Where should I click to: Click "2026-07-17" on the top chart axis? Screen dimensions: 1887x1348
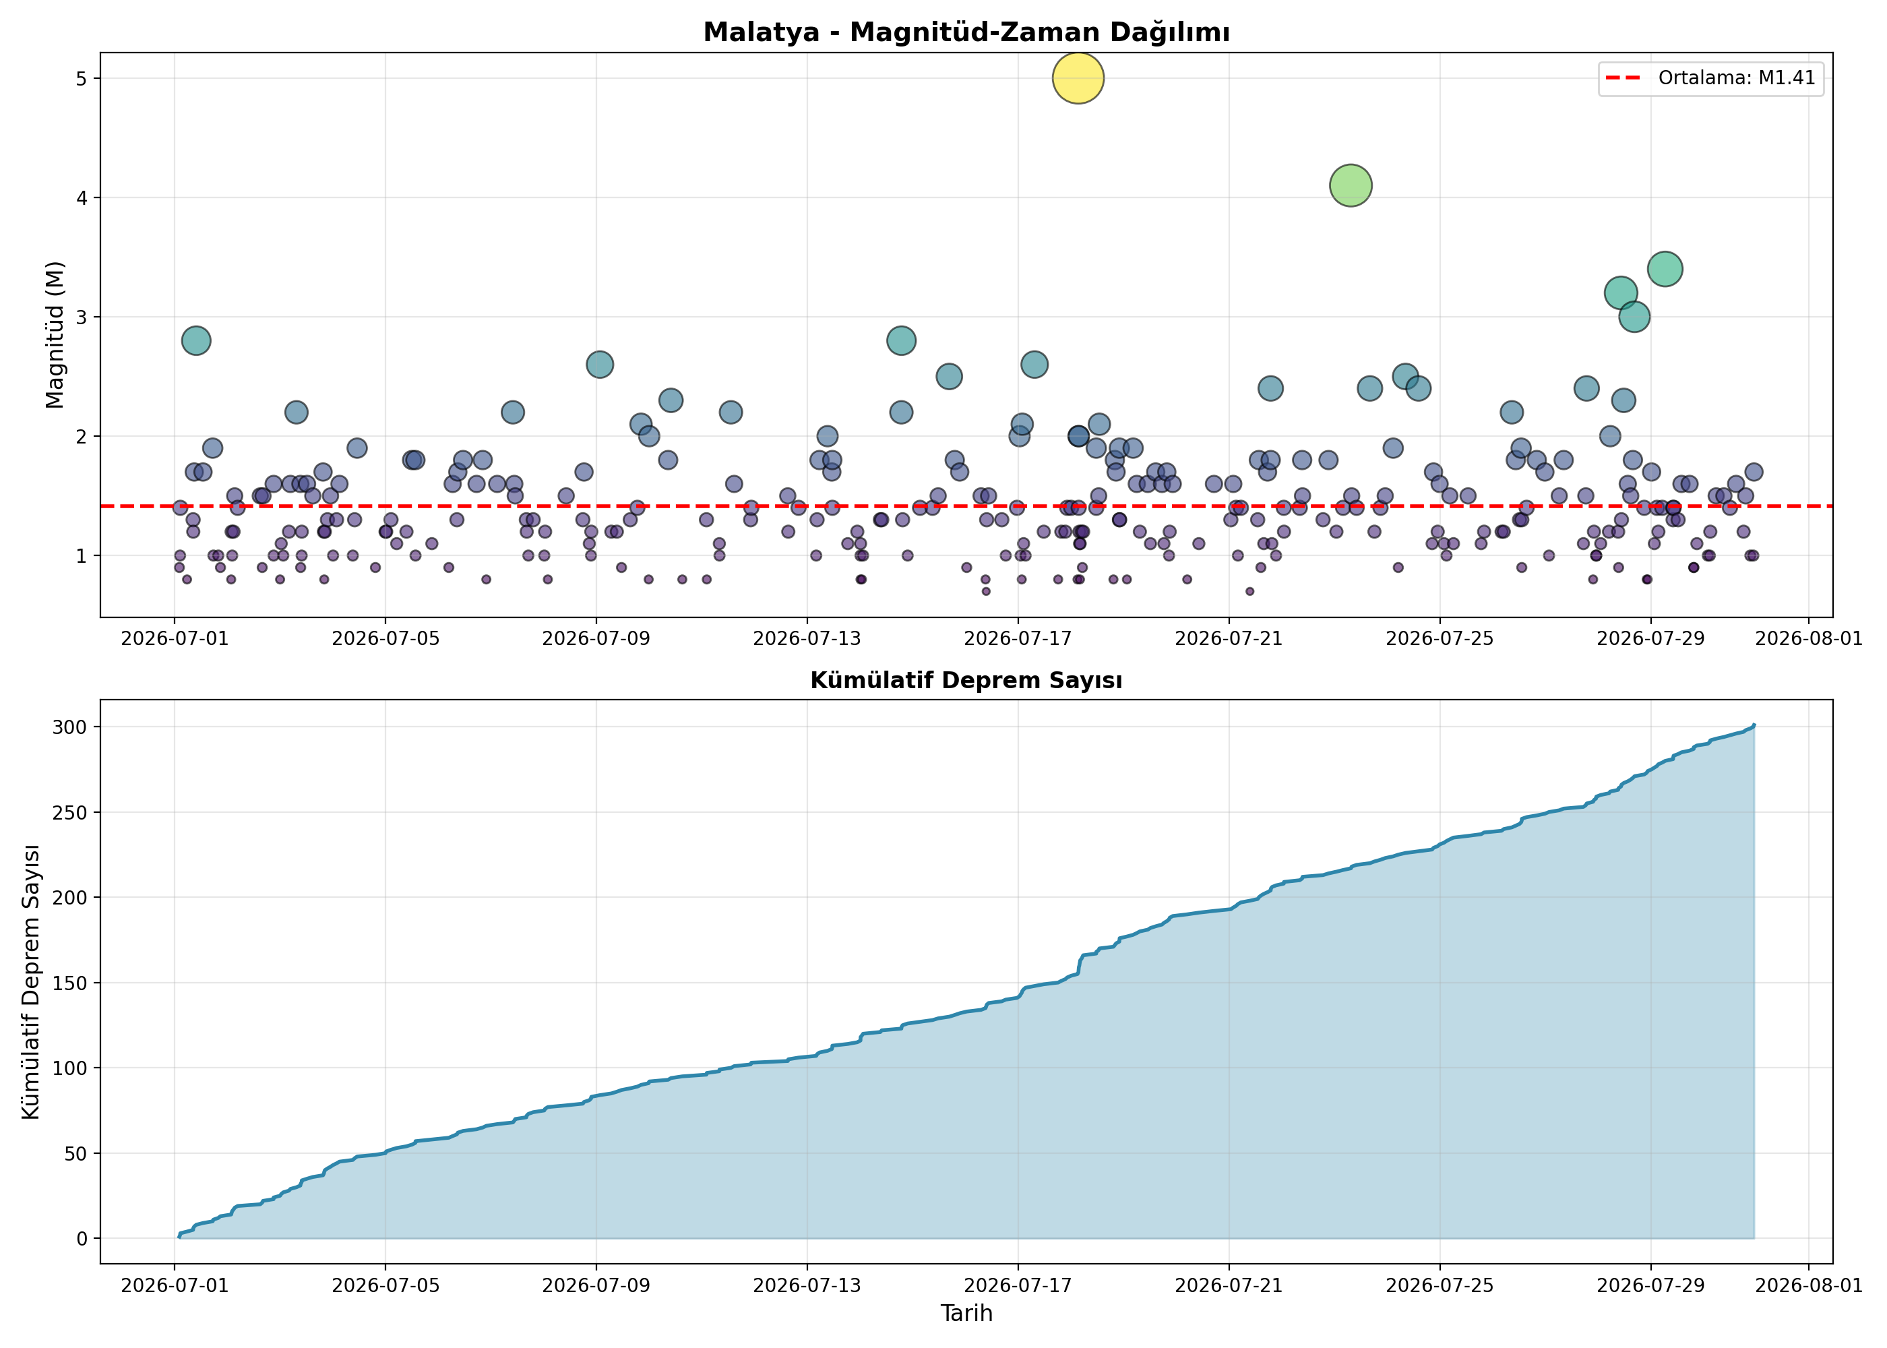pyautogui.click(x=1018, y=638)
